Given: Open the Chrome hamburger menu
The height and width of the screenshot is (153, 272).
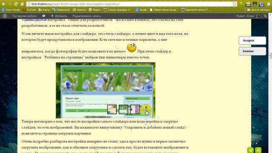Looking at the screenshot, I should (x=269, y=4).
